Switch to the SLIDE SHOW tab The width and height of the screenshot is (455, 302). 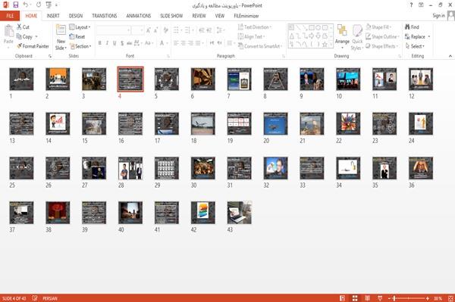(171, 16)
